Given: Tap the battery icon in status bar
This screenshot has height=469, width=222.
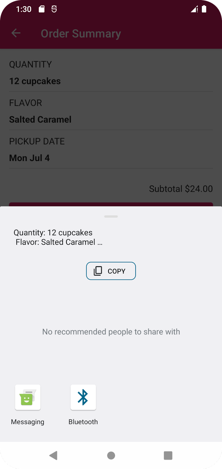Looking at the screenshot, I should tap(204, 9).
